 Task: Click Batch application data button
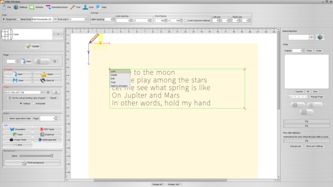(20, 118)
